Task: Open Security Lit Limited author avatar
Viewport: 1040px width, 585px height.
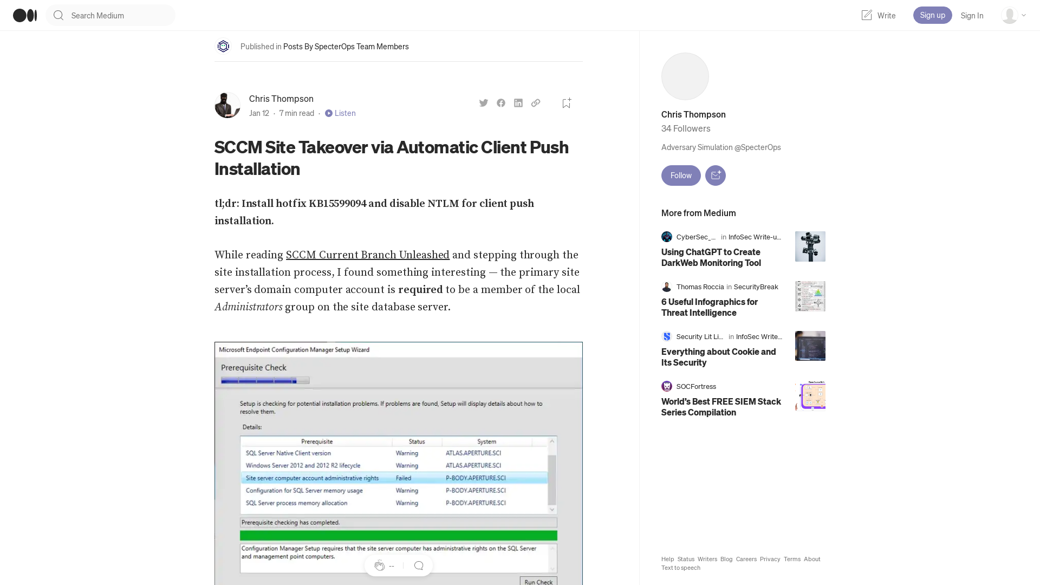Action: tap(667, 336)
